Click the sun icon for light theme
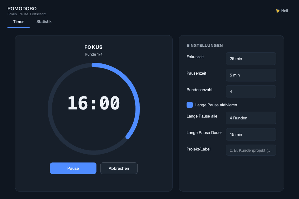Image resolution: width=299 pixels, height=199 pixels. [278, 11]
